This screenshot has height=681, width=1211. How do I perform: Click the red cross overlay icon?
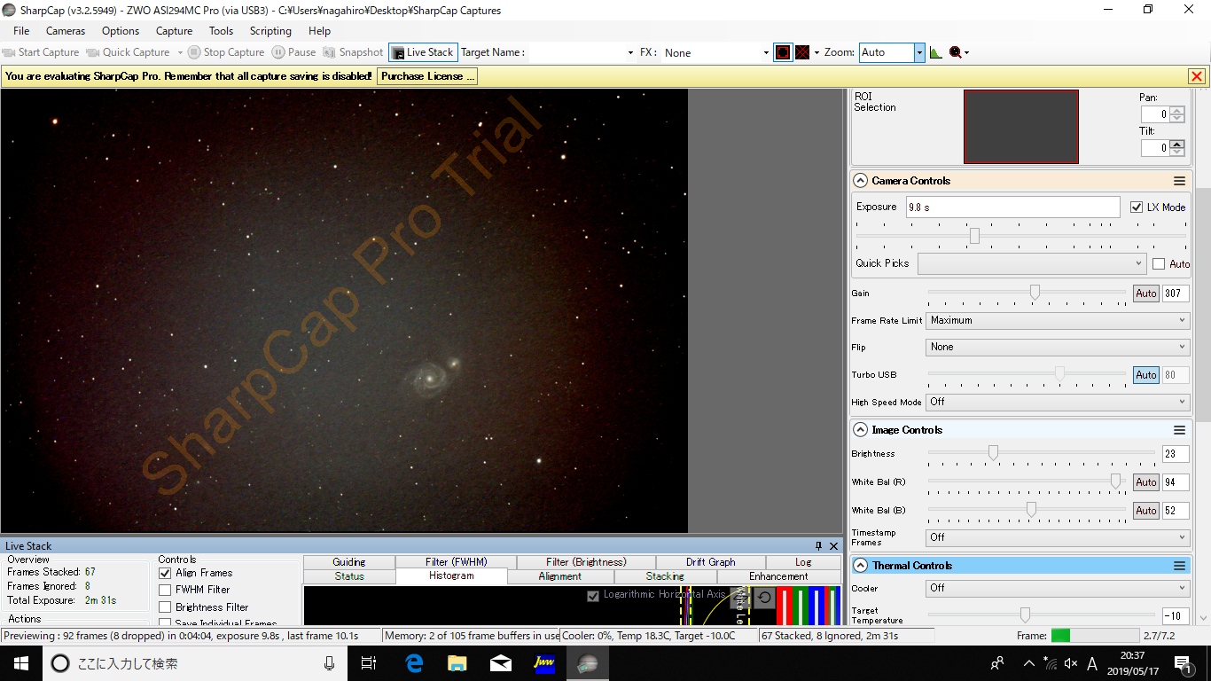pos(802,52)
